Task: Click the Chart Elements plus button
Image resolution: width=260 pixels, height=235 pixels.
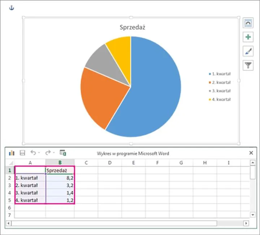Action: pos(248,37)
